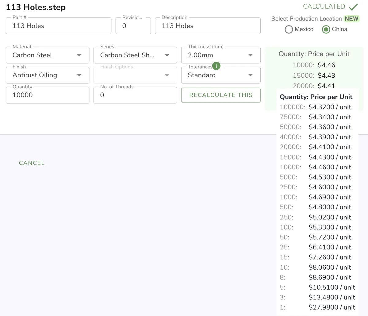Open the Thickness (mm) dropdown
This screenshot has height=316, width=368.
[221, 55]
